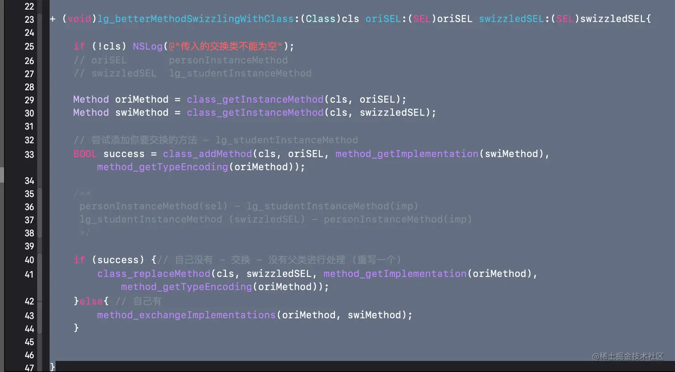Click comment 'personInstanceMethod(sel) - lg_studentInstanceMethod(imp)'
This screenshot has width=675, height=372.
coord(249,206)
